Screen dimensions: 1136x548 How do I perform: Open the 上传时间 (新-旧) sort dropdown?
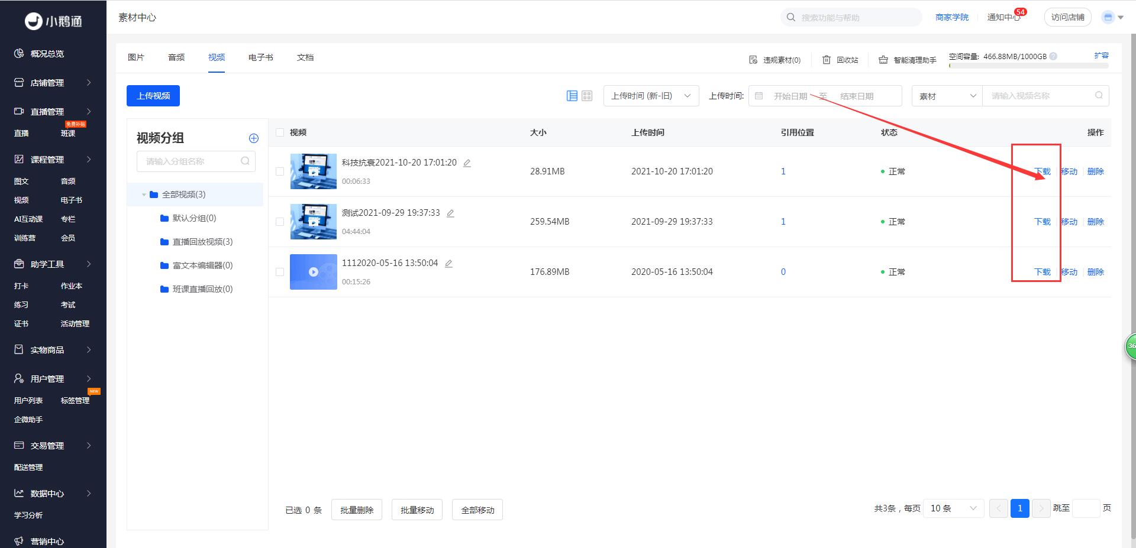[x=651, y=96]
